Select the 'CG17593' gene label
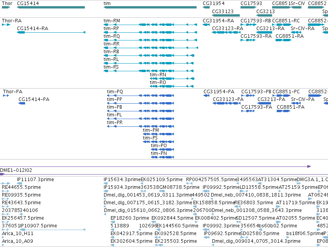 tap(251, 3)
